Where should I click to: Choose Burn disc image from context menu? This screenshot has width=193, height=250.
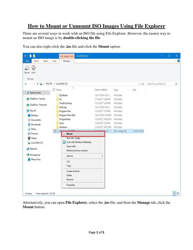click(x=83, y=138)
